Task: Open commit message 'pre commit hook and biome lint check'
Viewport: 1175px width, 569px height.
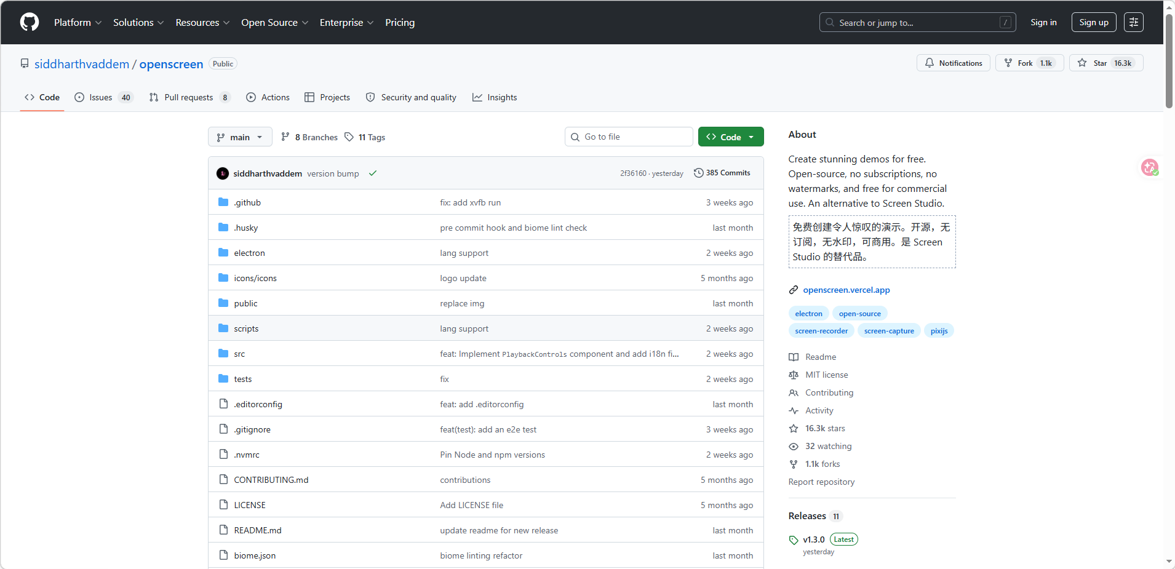Action: pos(513,228)
